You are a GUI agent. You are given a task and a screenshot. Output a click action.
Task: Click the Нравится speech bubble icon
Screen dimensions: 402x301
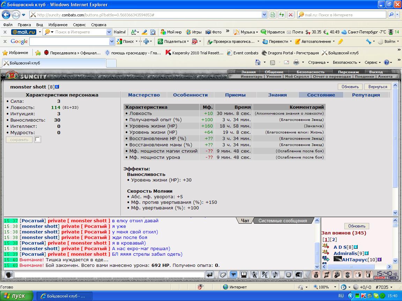tap(263, 32)
